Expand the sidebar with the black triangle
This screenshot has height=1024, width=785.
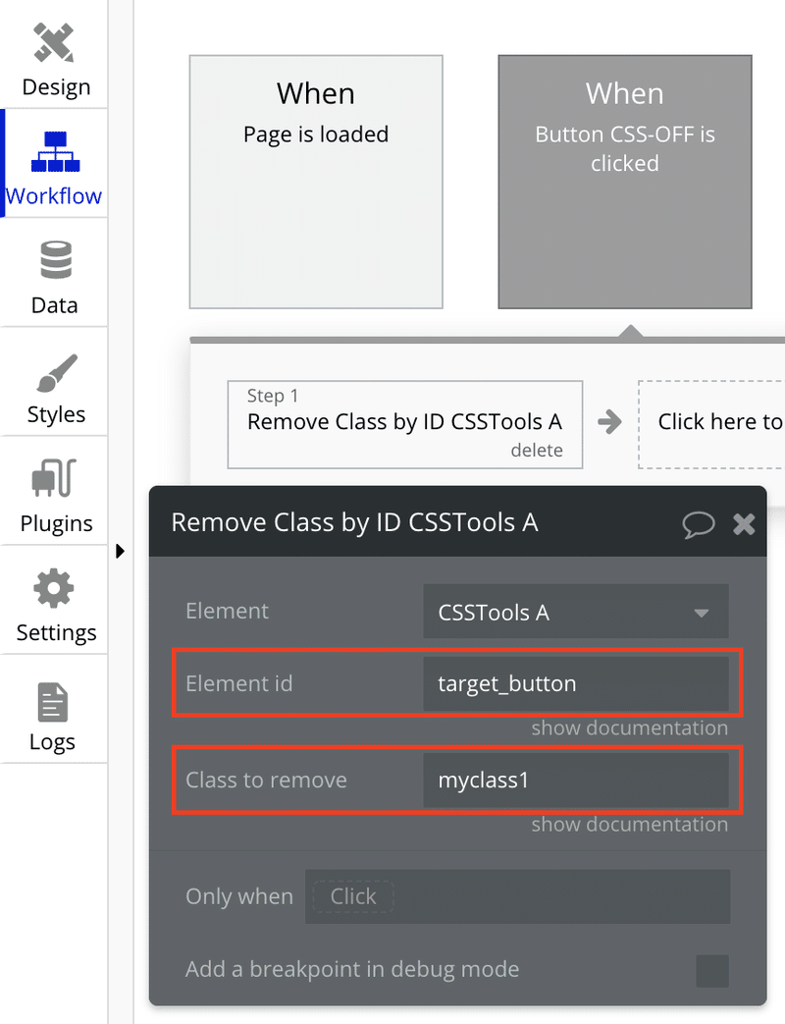tap(120, 551)
